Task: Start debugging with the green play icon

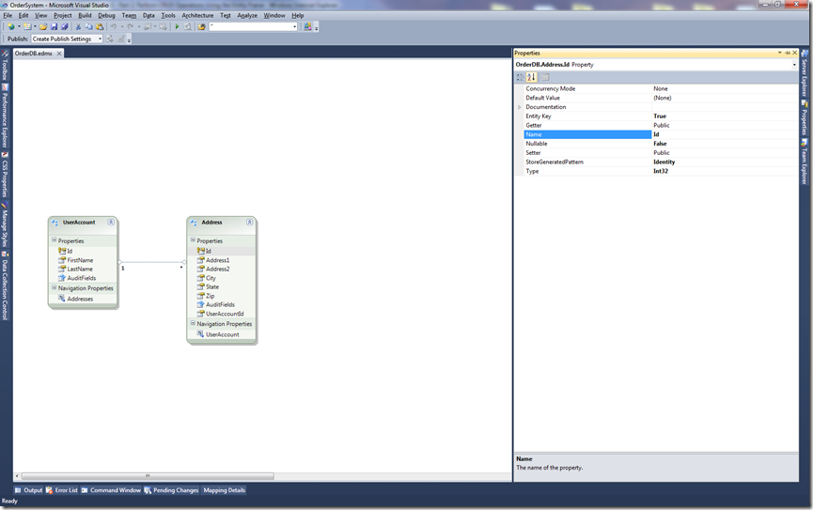Action: coord(178,26)
